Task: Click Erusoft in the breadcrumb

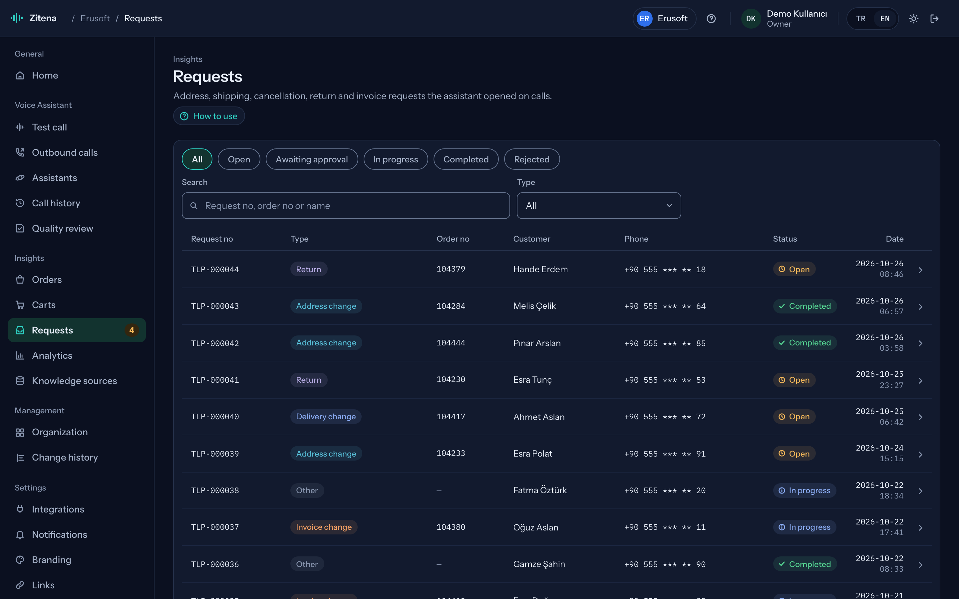Action: tap(95, 18)
